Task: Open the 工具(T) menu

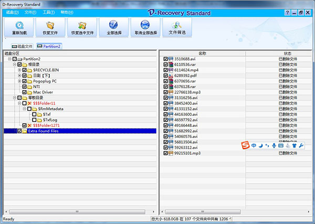Action: 49,13
